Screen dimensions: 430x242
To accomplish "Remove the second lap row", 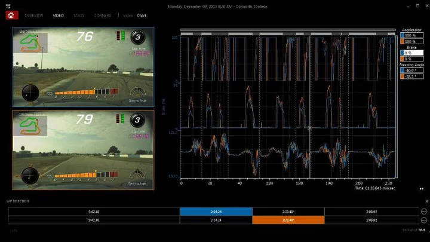I will coord(424,220).
